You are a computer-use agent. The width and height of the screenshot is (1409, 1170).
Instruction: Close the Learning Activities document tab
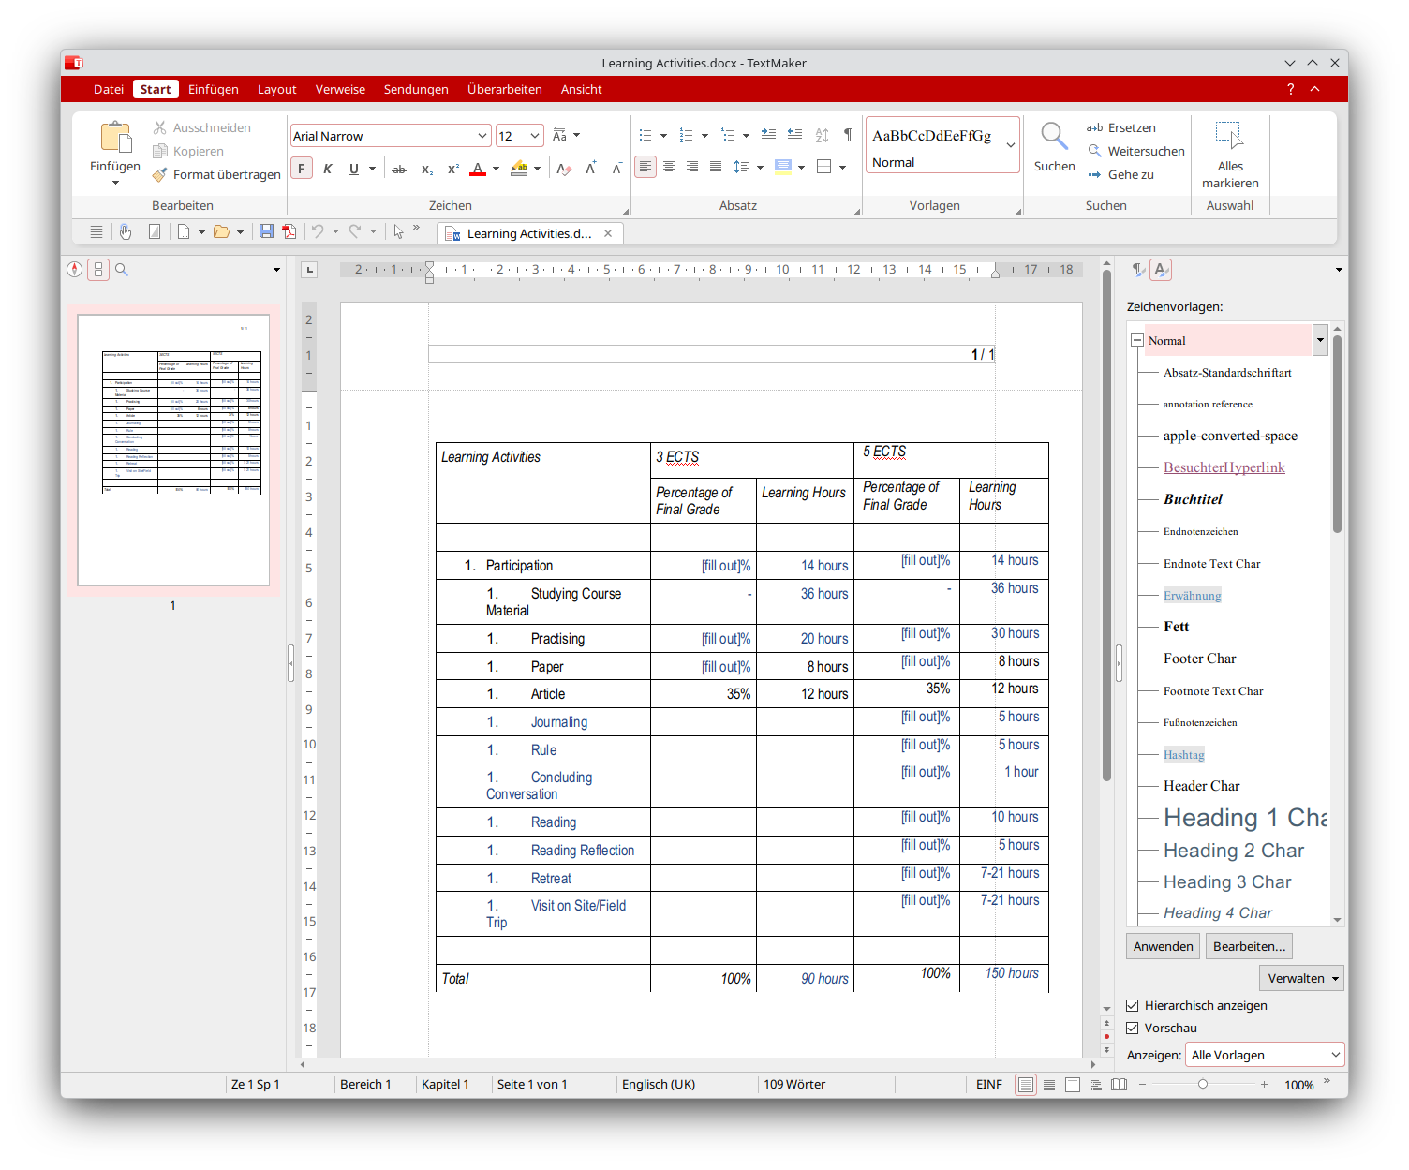tap(608, 233)
